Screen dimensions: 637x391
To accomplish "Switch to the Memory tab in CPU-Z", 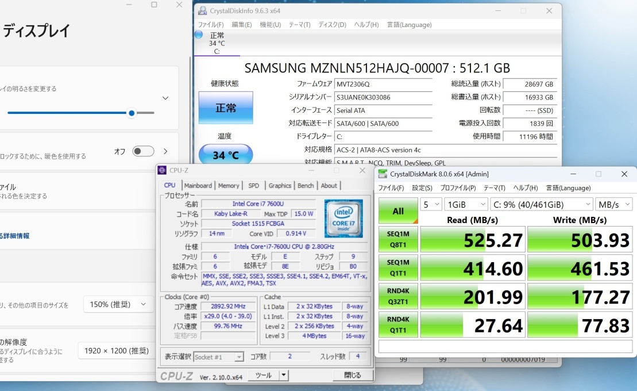I will tap(229, 186).
